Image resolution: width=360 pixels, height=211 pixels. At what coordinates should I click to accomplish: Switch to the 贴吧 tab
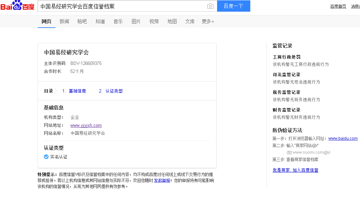[x=82, y=21]
